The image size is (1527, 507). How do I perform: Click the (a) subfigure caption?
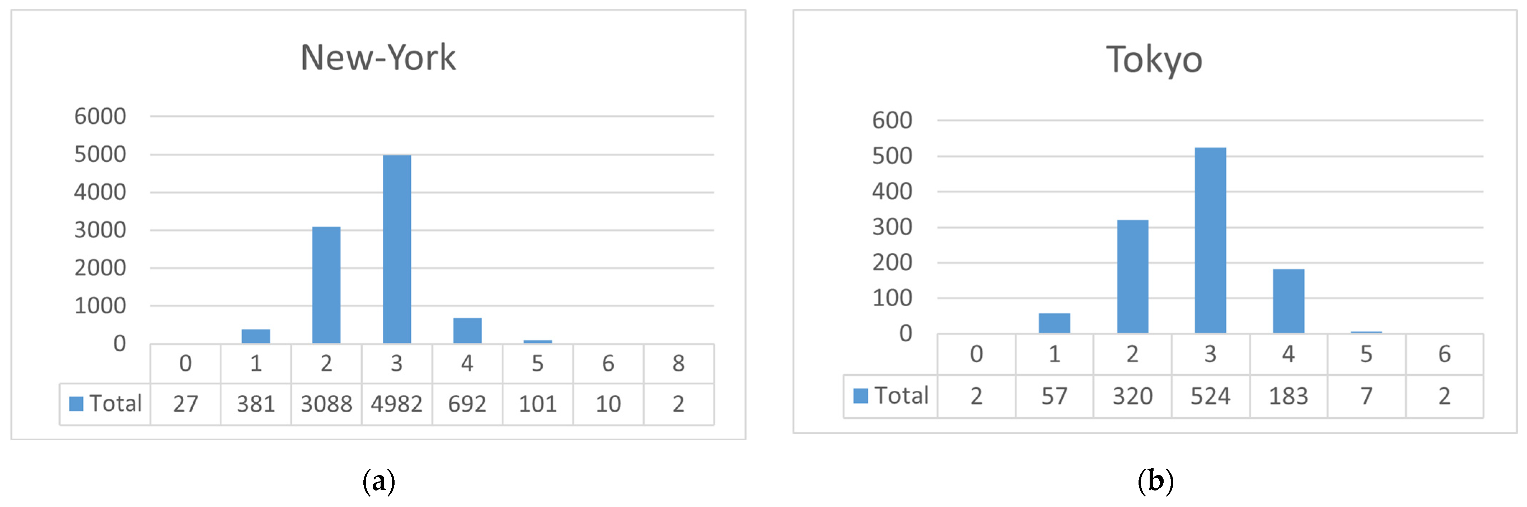pos(379,480)
